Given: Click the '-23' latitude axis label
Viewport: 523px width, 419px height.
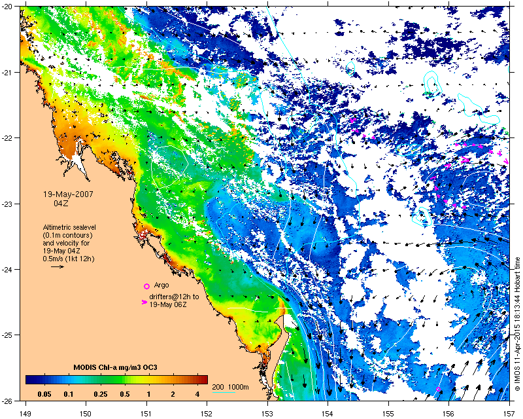Looking at the screenshot, I should pyautogui.click(x=6, y=204).
